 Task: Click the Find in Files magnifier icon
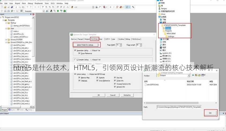(x=104, y=7)
